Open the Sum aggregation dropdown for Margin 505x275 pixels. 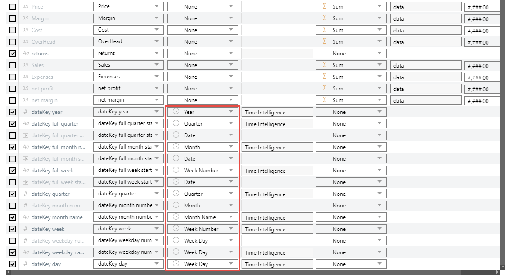351,18
